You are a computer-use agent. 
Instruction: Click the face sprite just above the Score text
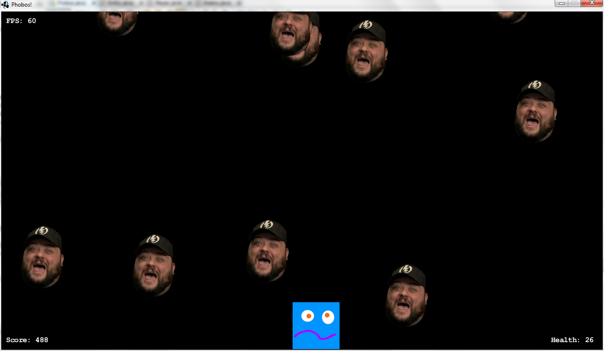pyautogui.click(x=42, y=257)
